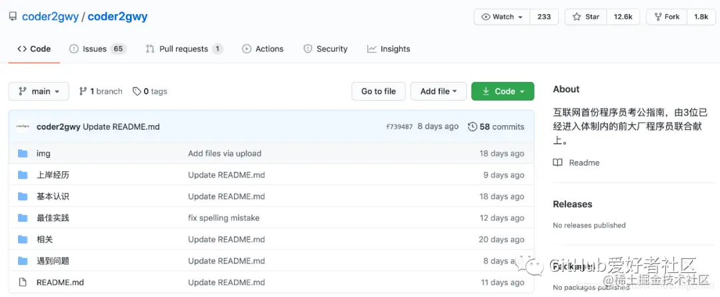Open the 上岸经历 folder
This screenshot has height=297, width=720.
click(x=53, y=175)
